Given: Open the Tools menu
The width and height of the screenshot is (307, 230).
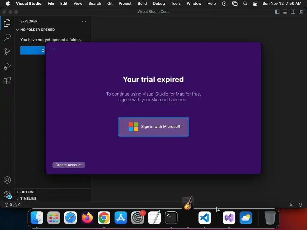Looking at the screenshot, I should (x=176, y=4).
